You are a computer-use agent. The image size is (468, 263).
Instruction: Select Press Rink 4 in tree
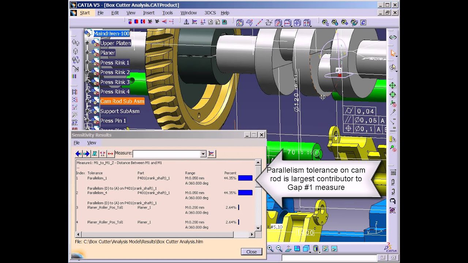pos(115,92)
